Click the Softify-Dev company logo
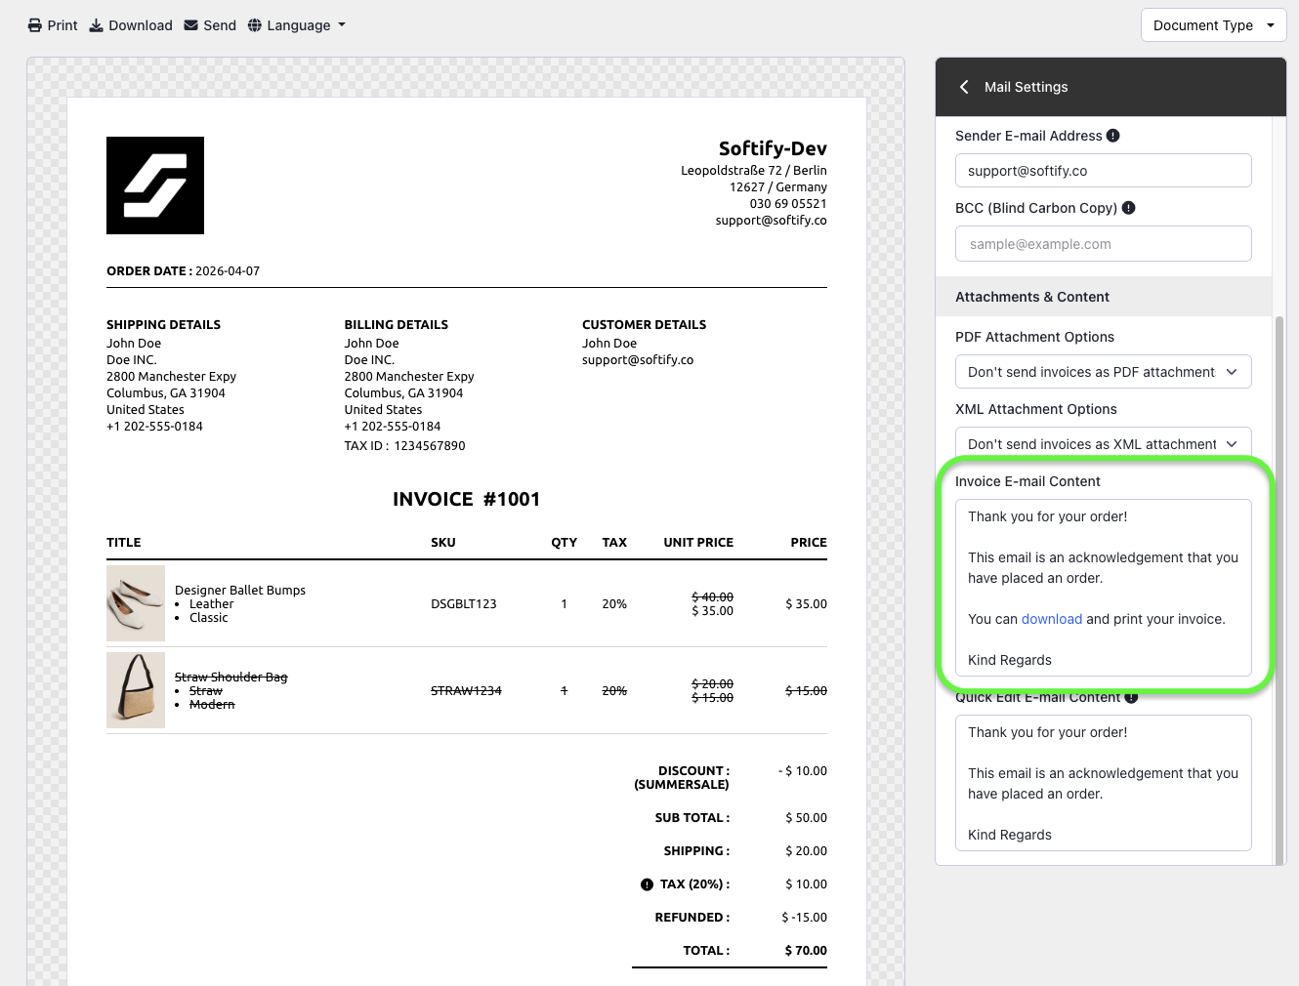 coord(155,185)
